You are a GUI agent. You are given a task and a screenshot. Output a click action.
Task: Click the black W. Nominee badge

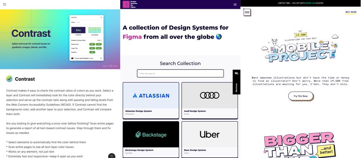tap(237, 81)
